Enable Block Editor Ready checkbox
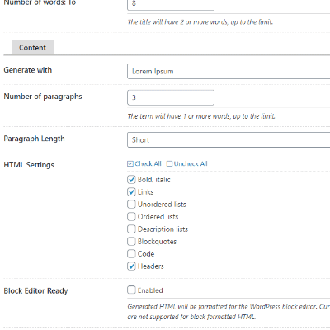 coord(131,290)
